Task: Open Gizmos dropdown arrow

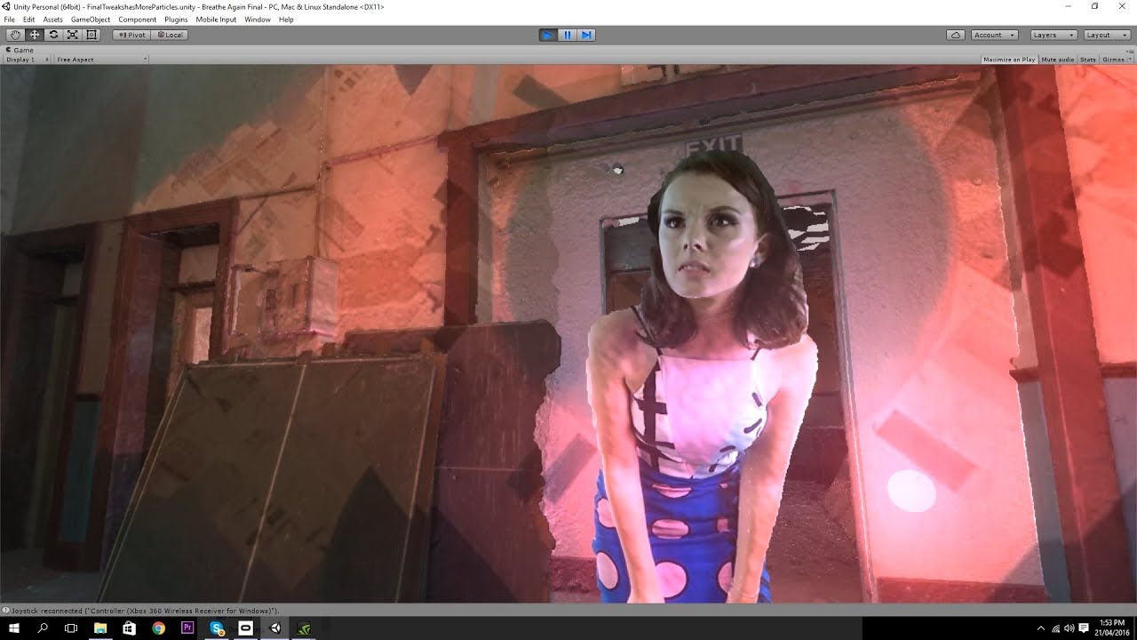Action: 1129,60
